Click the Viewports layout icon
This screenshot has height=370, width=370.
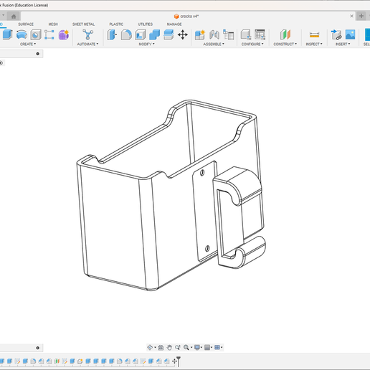pos(217,347)
